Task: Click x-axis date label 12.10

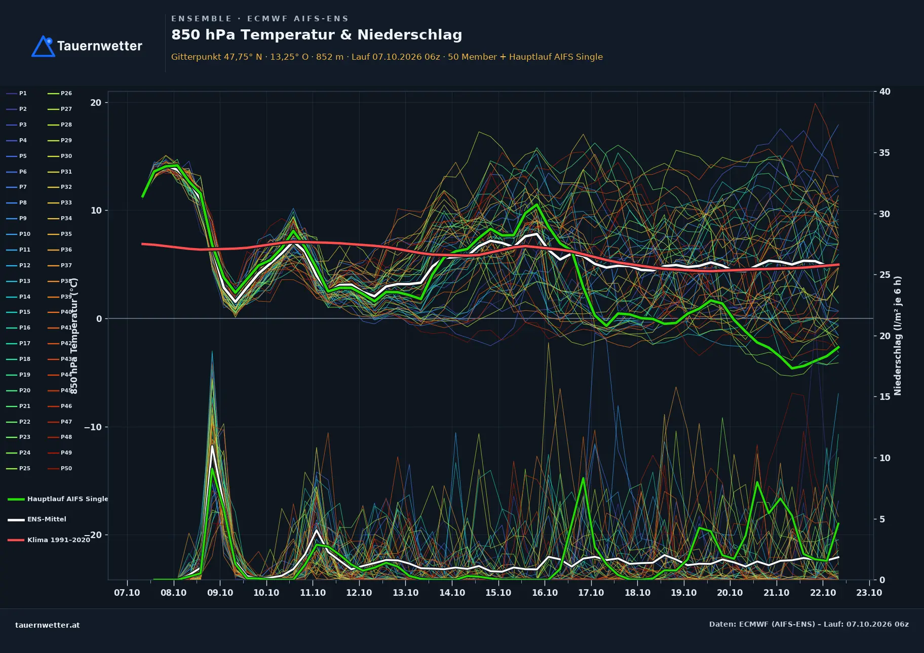Action: [359, 593]
